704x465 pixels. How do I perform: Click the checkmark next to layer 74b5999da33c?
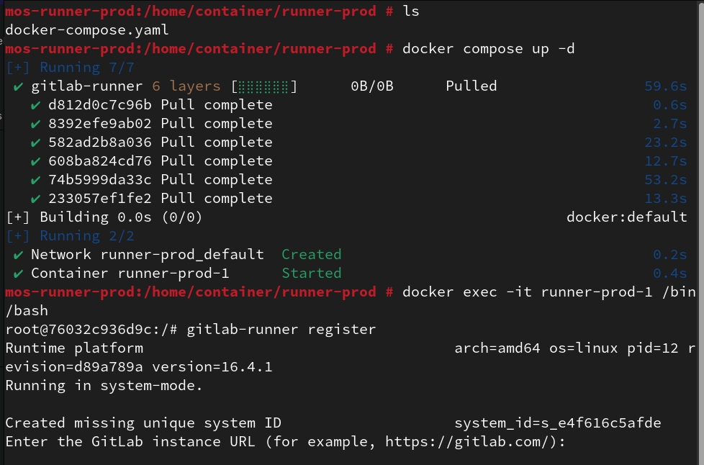(x=35, y=180)
